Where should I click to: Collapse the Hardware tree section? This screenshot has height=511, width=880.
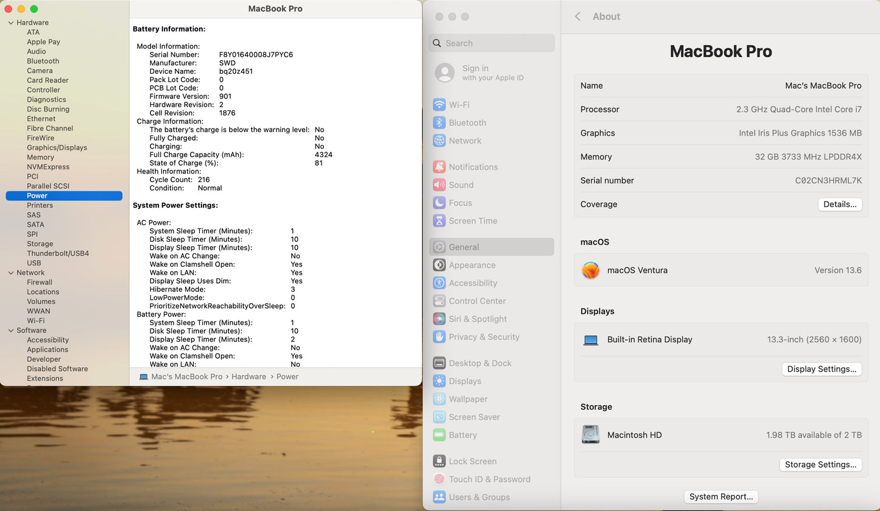coord(11,23)
